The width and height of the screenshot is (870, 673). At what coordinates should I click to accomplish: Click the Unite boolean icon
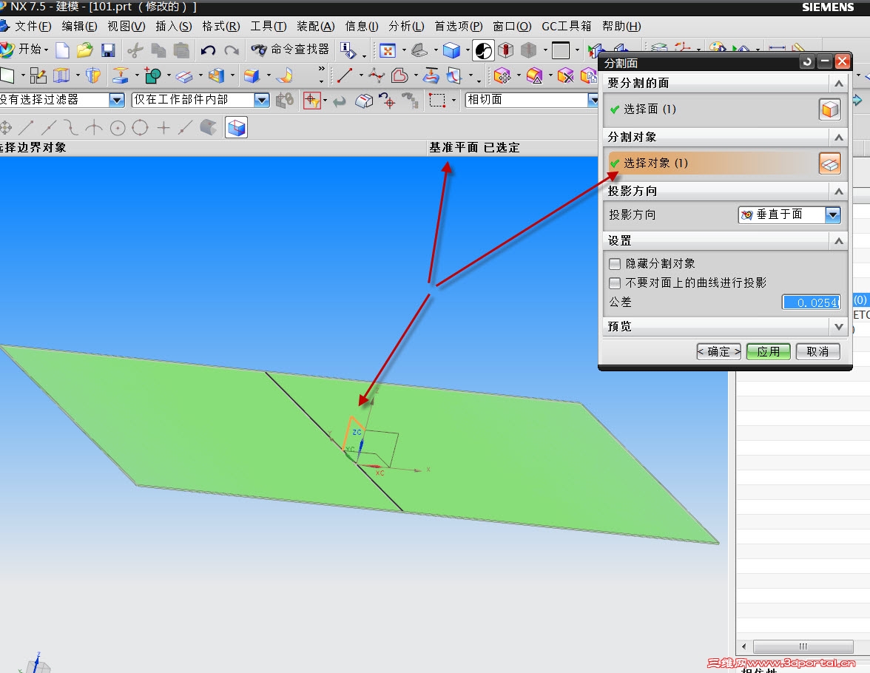[152, 75]
